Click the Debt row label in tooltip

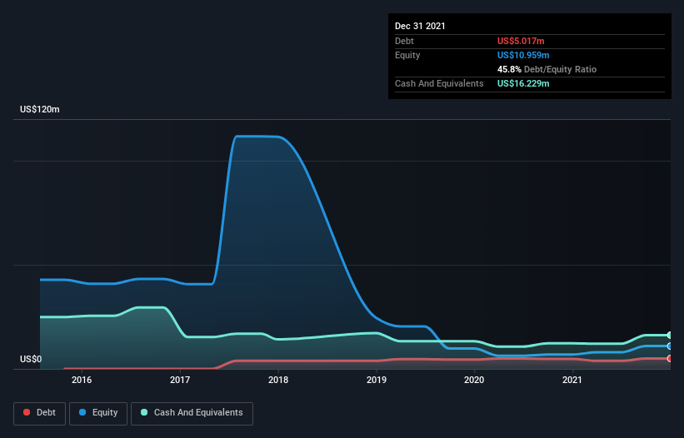[x=404, y=41]
